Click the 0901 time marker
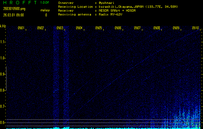 tap(21, 28)
